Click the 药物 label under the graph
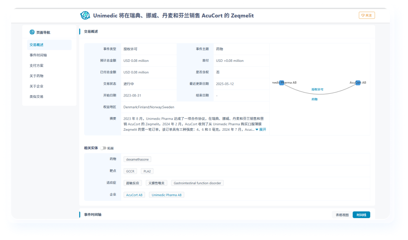 (x=314, y=99)
